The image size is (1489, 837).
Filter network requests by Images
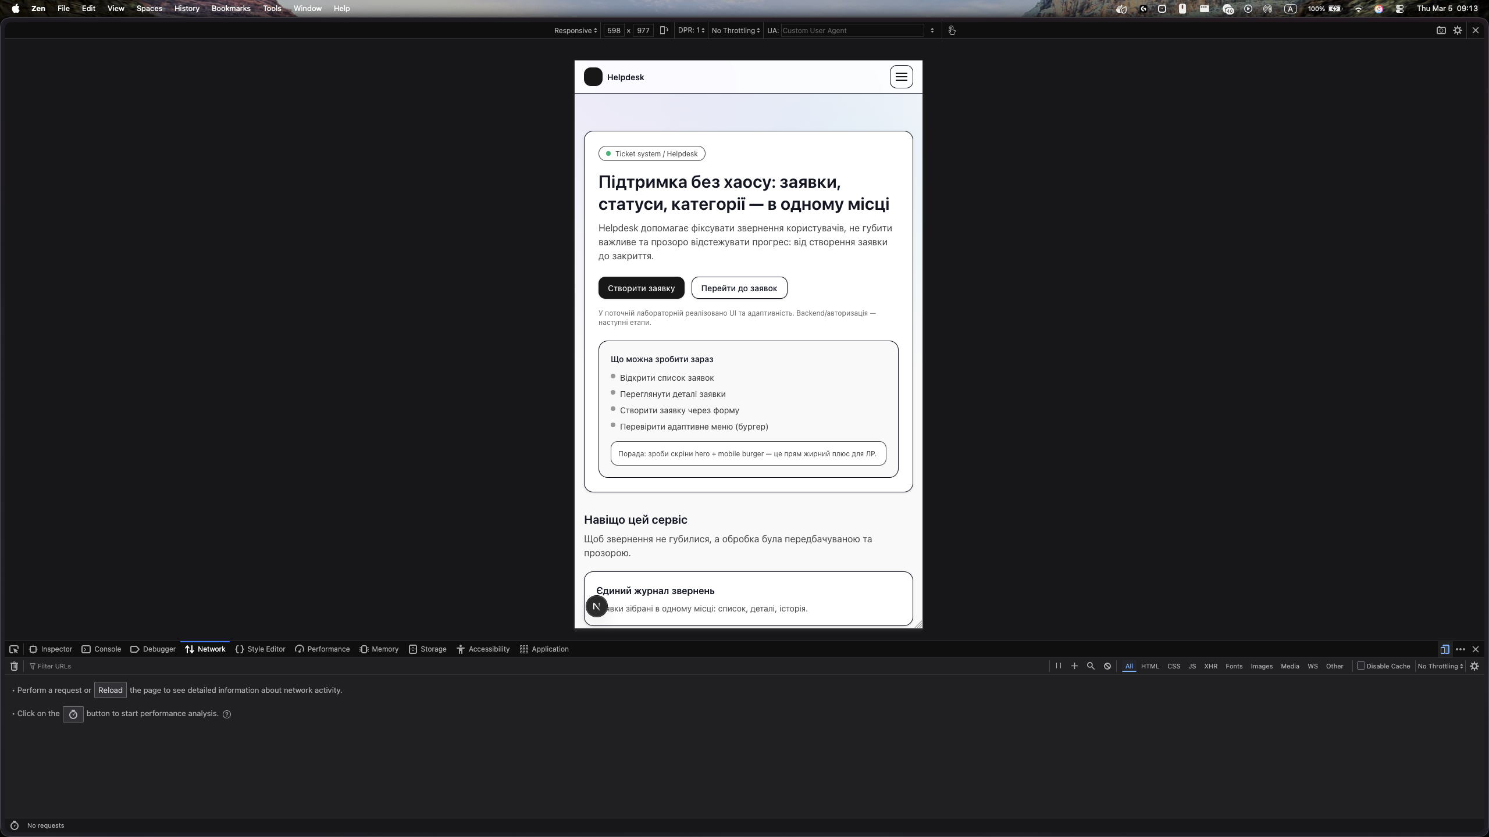(x=1261, y=666)
